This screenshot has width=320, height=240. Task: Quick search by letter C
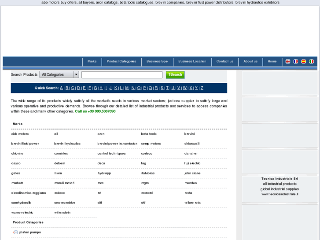(x=73, y=88)
